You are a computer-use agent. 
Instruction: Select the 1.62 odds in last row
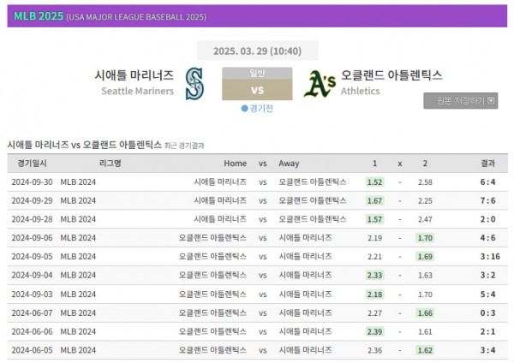point(425,349)
